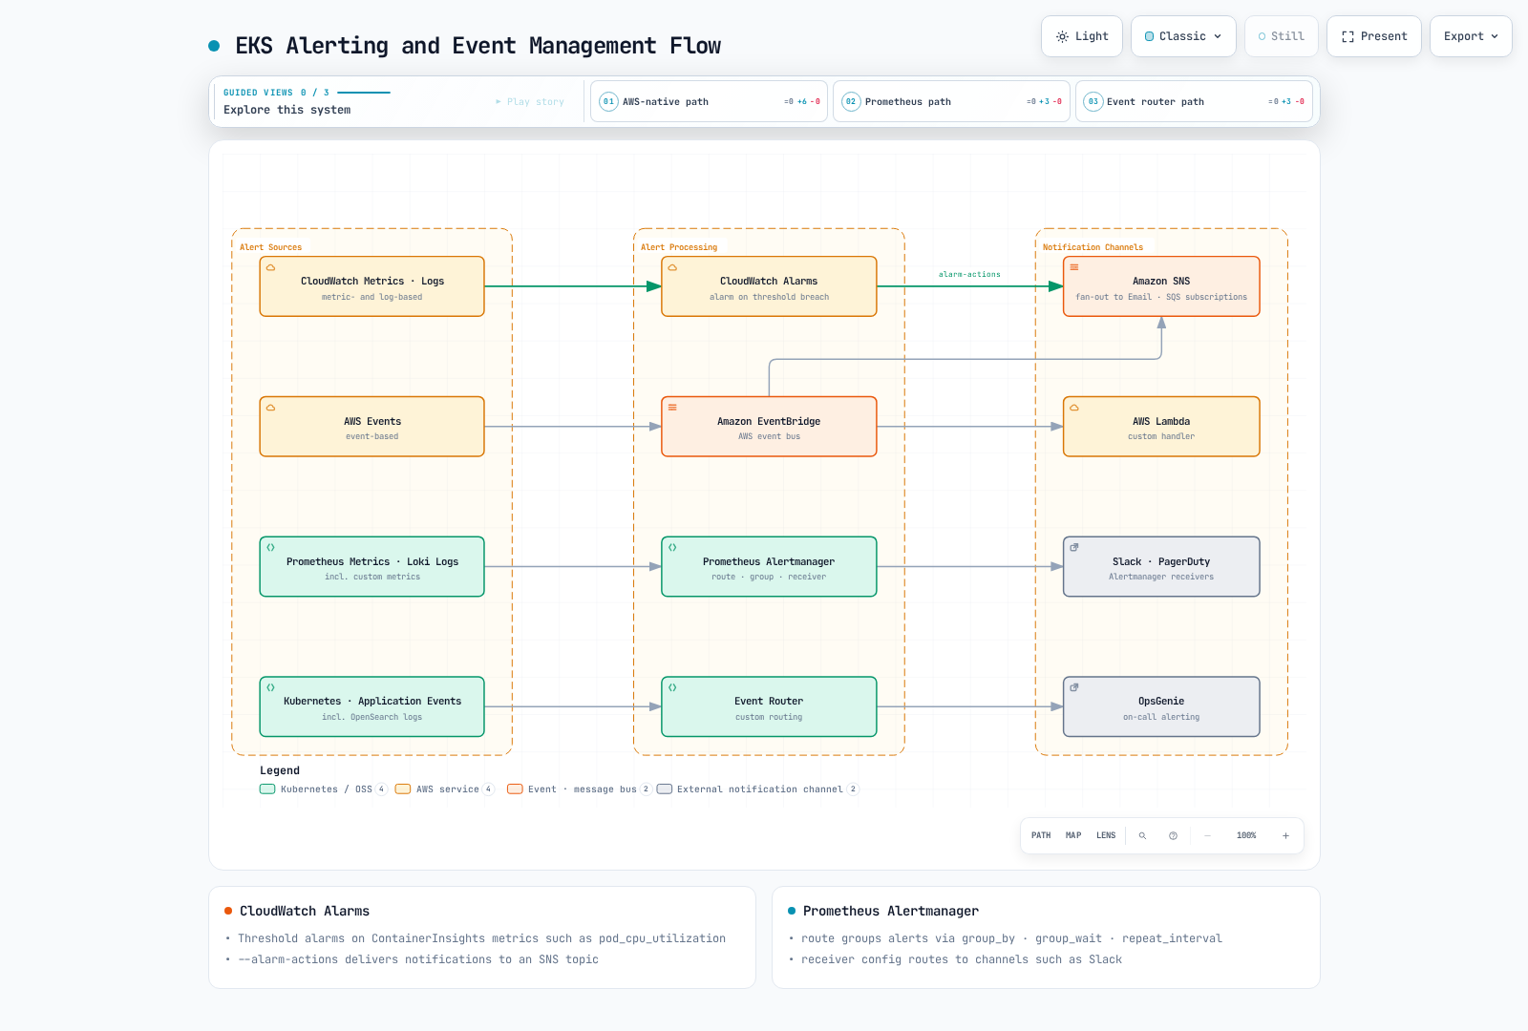Select the Prometheus path guided view
This screenshot has height=1031, width=1528.
[951, 101]
